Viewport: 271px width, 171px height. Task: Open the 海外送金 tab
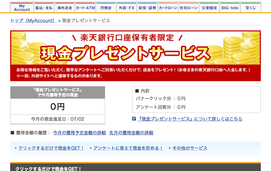[65, 8]
